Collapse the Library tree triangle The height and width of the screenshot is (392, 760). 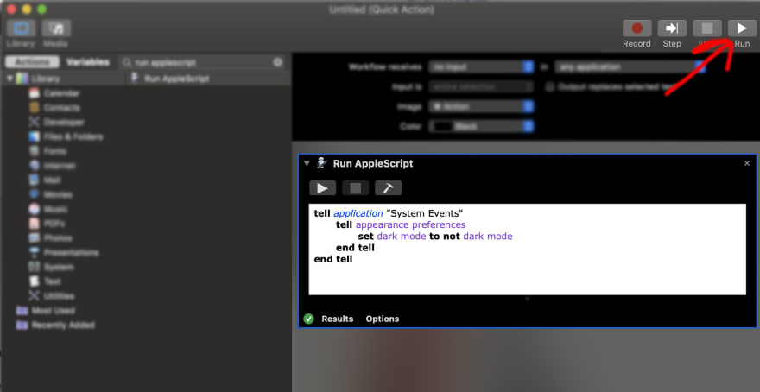coord(9,79)
